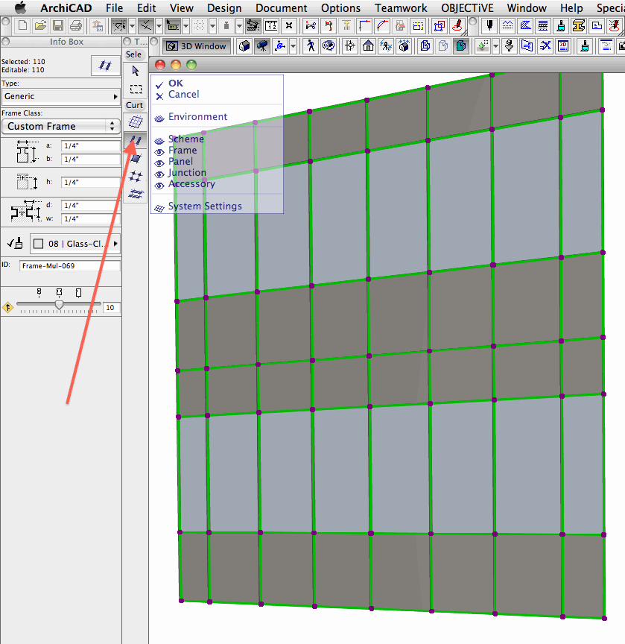Expand the selection mode dropdown arrow
The image size is (625, 644).
[186, 26]
